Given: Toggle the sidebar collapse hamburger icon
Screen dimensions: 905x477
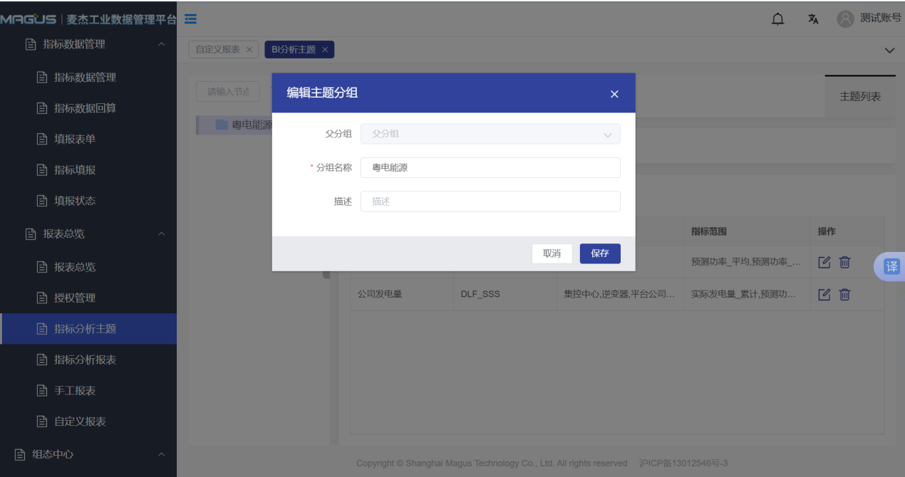Looking at the screenshot, I should (x=191, y=19).
